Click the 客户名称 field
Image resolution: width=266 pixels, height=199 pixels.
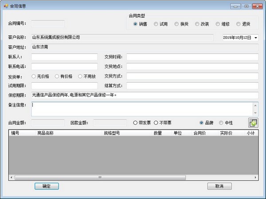click(122, 38)
